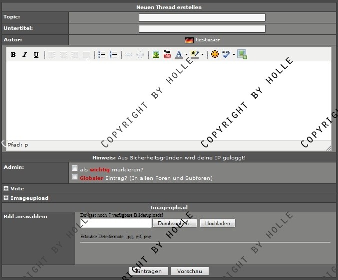The image size is (338, 280).
Task: Click the Vorschau preview button
Action: click(189, 272)
